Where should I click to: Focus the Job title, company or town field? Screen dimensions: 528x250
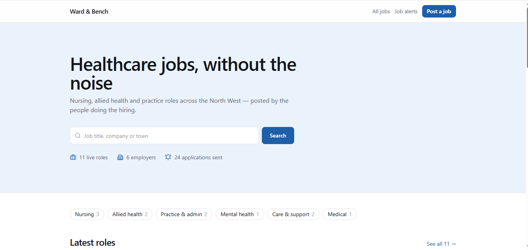(x=164, y=136)
